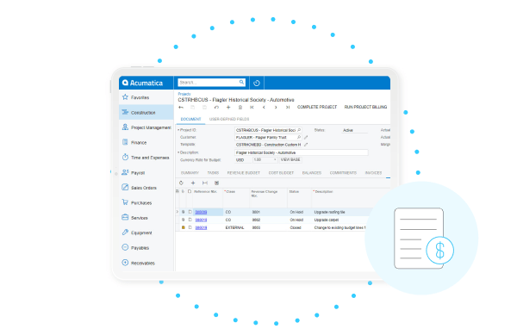517x335 pixels.
Task: Refresh the change orders grid
Action: (181, 183)
